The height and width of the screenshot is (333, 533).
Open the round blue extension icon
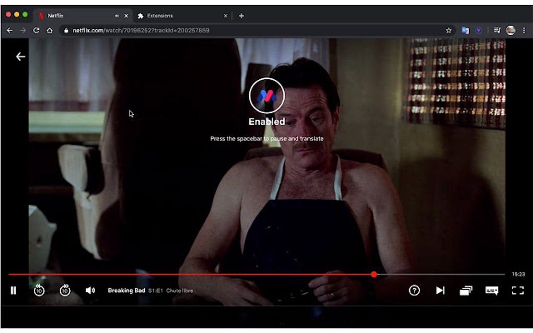(479, 31)
